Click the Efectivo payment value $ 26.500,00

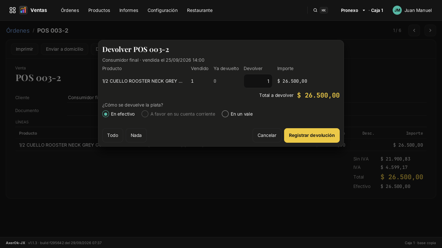[395, 186]
